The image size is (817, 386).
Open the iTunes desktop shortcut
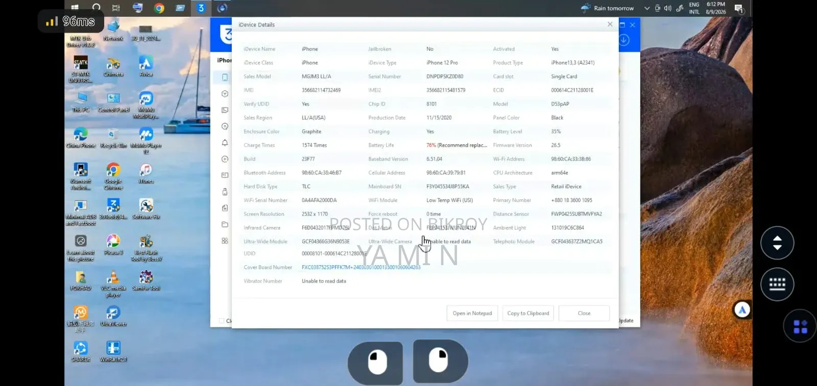[x=146, y=174]
